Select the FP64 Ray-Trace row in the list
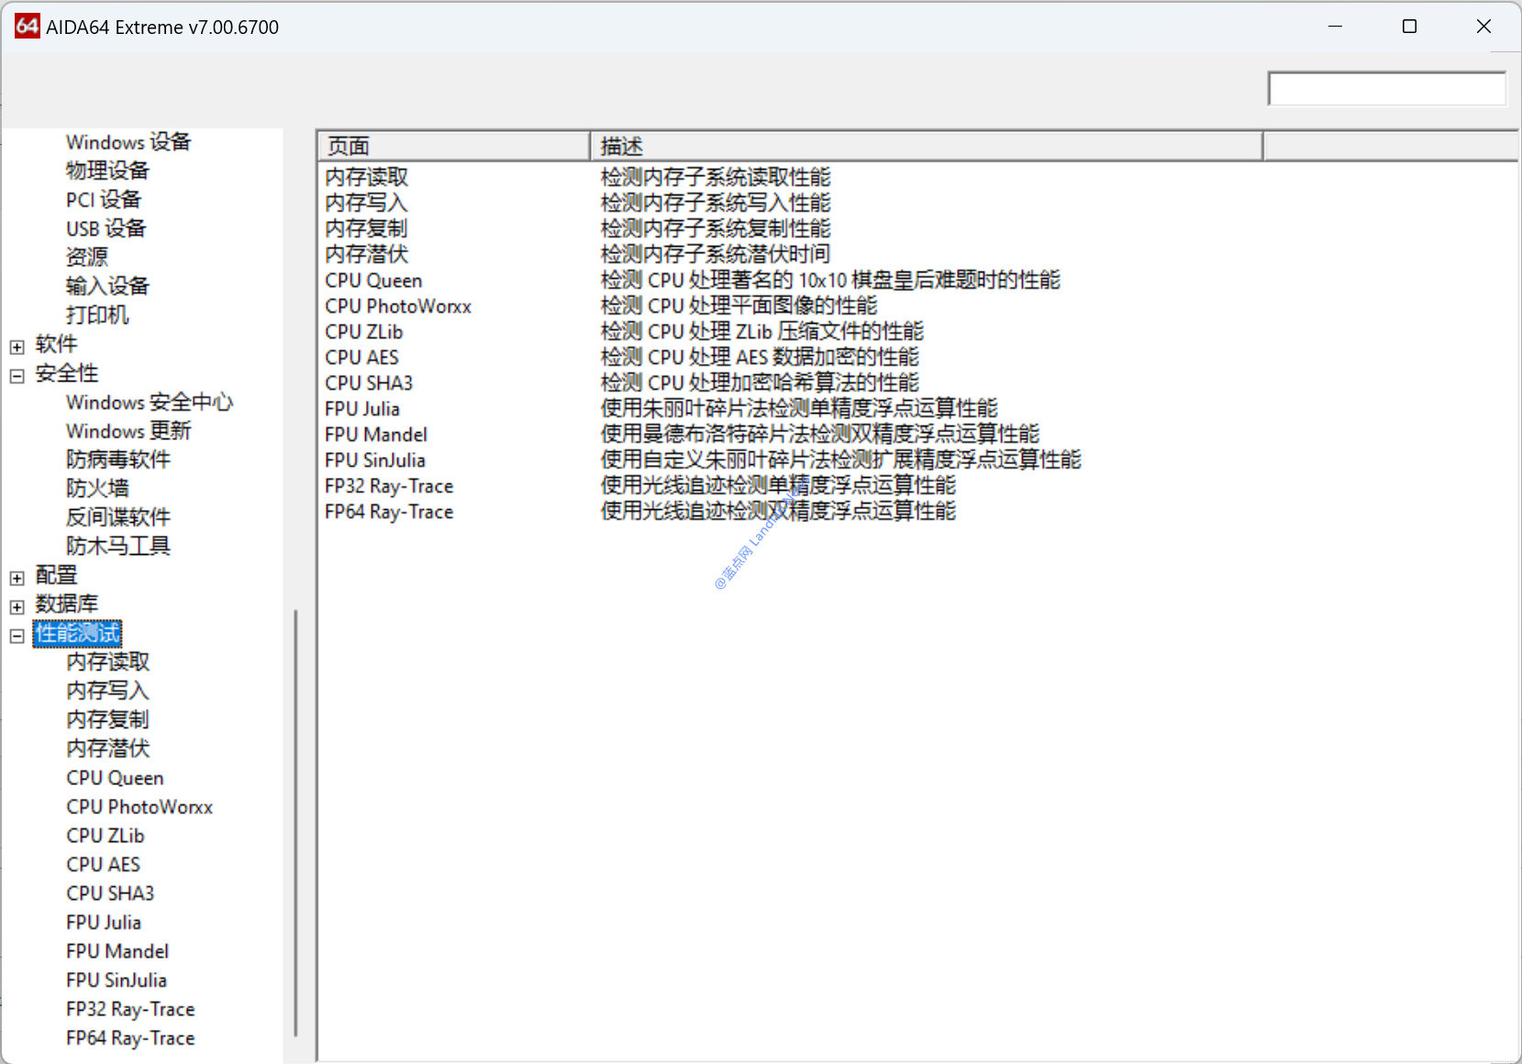Image resolution: width=1522 pixels, height=1064 pixels. coord(388,512)
